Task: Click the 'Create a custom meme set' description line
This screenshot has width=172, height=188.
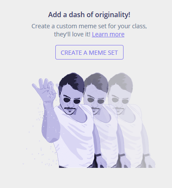Action: pyautogui.click(x=89, y=26)
